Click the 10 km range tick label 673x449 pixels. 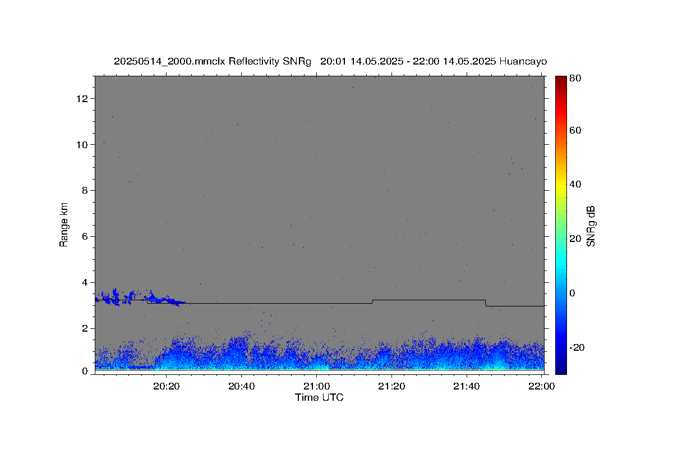(x=83, y=145)
